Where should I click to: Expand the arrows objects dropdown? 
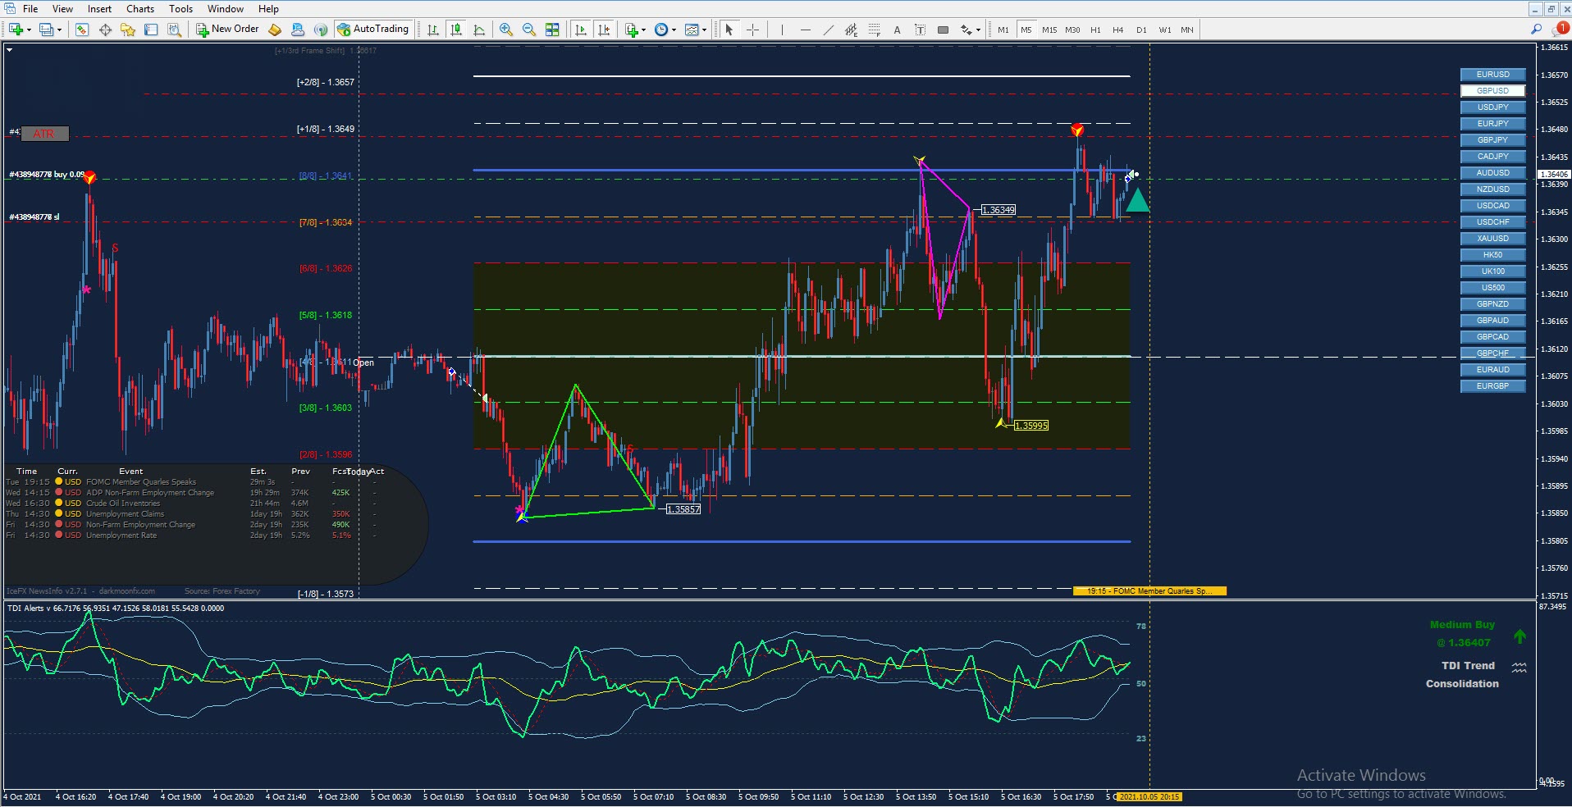pos(978,30)
